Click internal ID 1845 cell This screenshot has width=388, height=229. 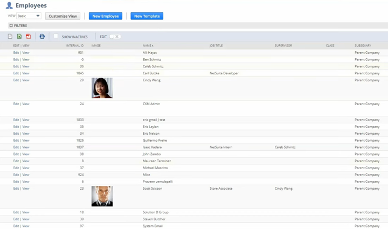(80, 73)
